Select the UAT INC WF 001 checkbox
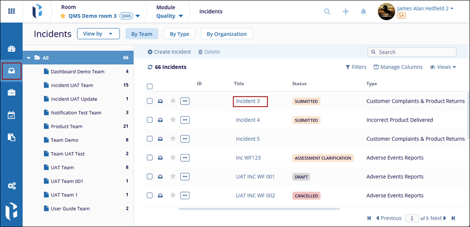The height and width of the screenshot is (227, 470). click(x=150, y=176)
